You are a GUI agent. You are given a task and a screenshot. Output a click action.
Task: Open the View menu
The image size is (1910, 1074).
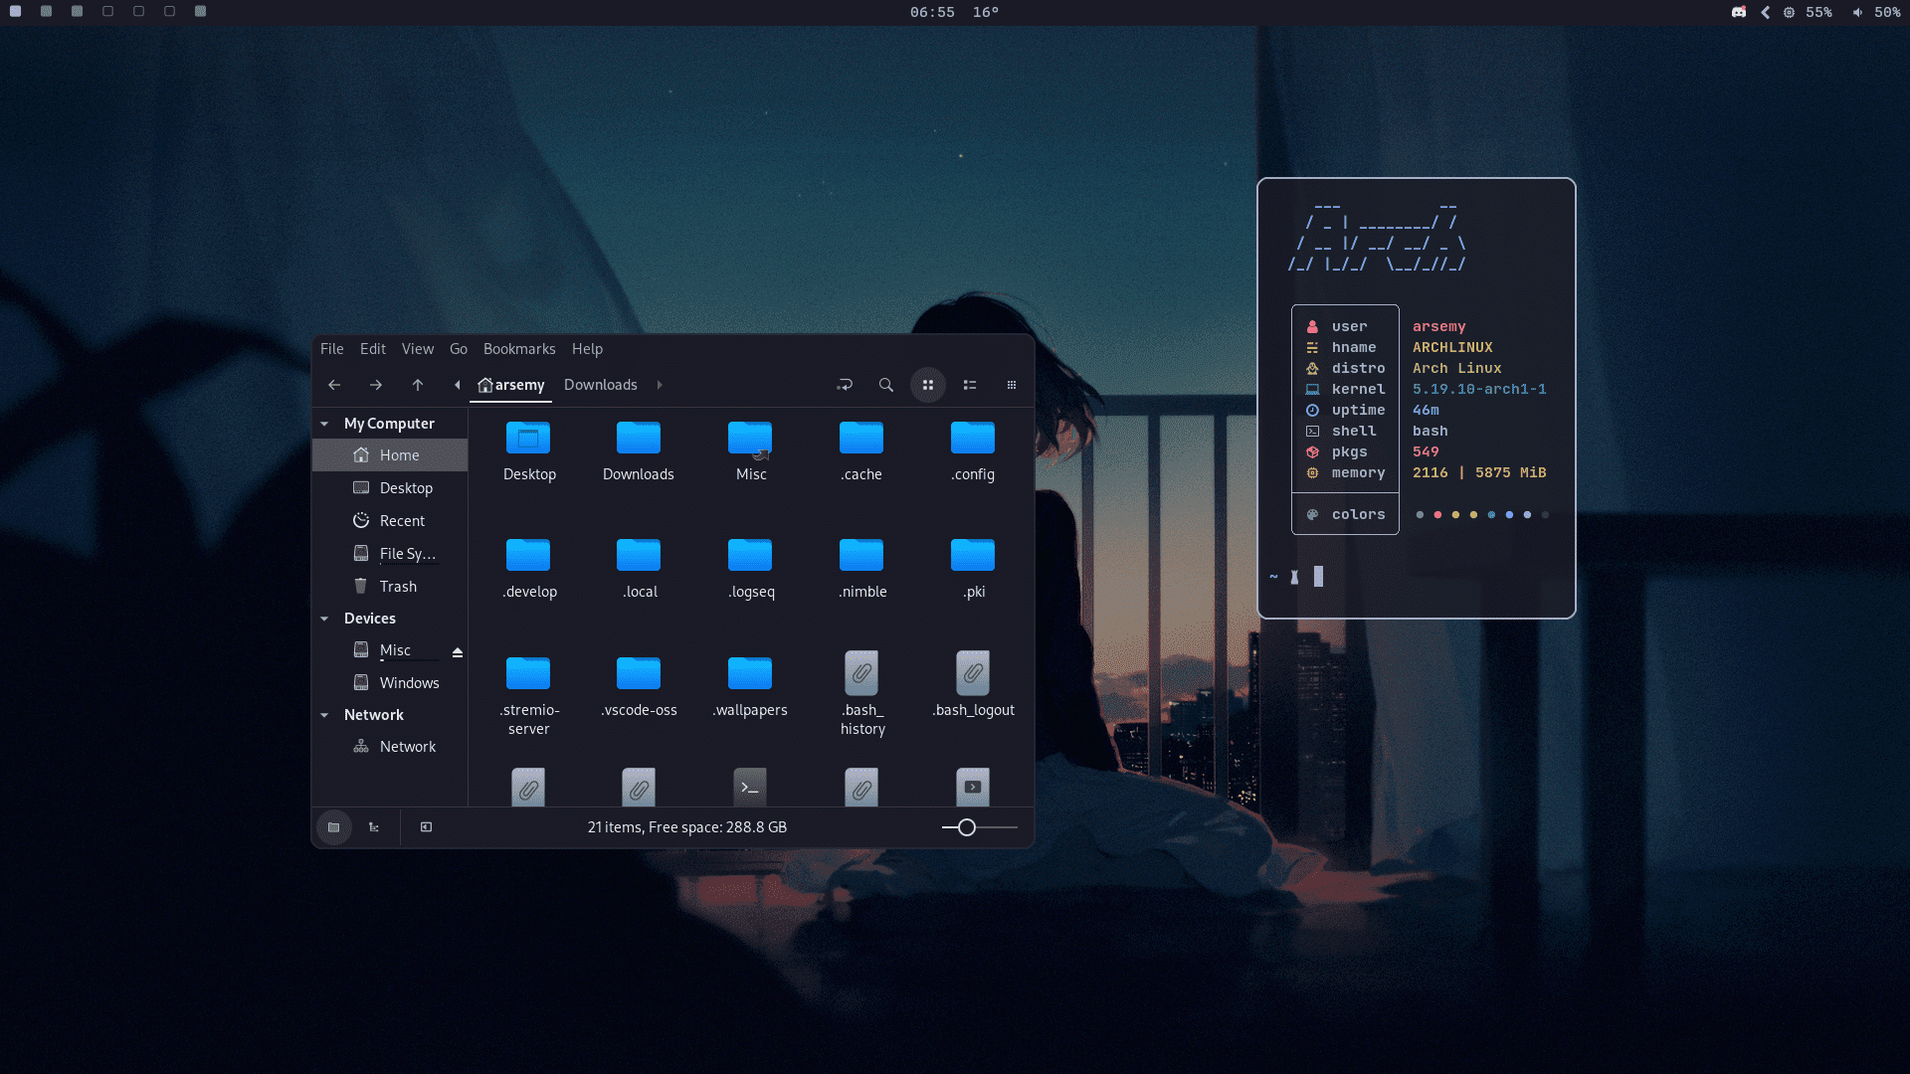(418, 349)
